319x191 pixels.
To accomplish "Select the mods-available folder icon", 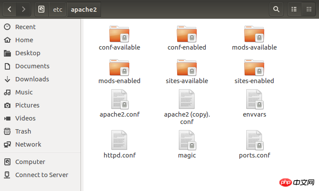I will pos(254,34).
